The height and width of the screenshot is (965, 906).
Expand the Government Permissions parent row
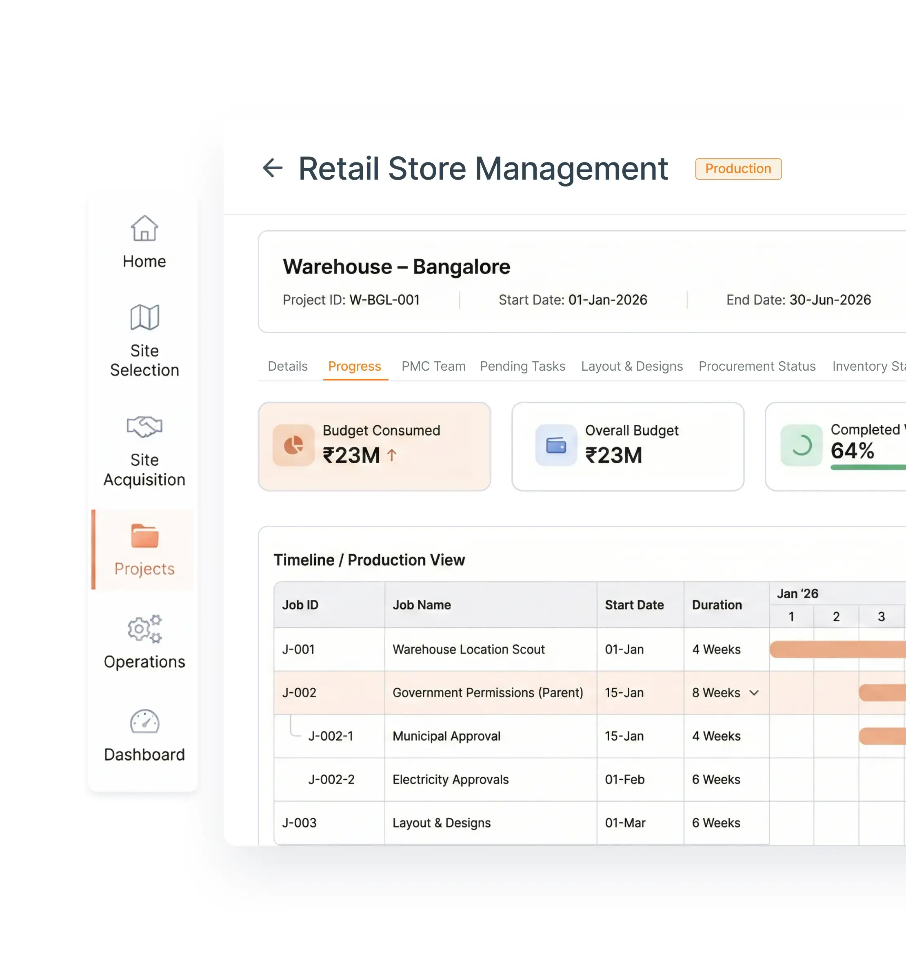point(488,693)
